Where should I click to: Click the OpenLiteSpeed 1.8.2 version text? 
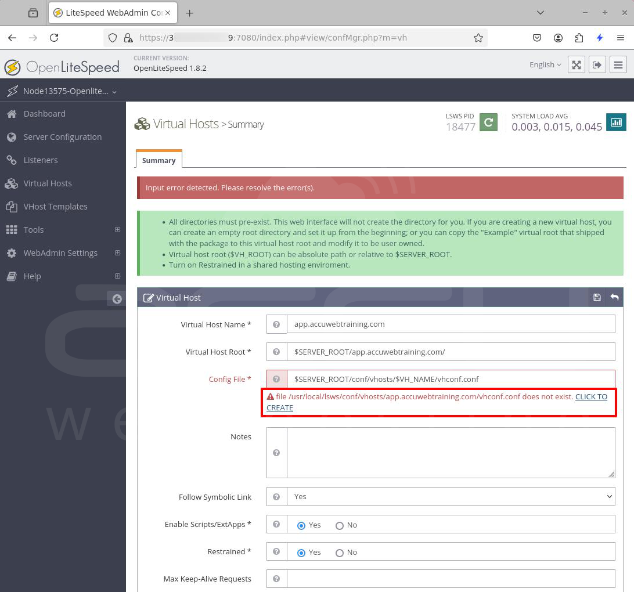pyautogui.click(x=170, y=68)
